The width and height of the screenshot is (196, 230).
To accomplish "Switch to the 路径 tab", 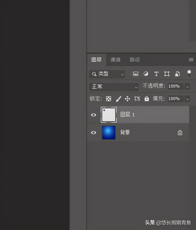I will (x=135, y=60).
